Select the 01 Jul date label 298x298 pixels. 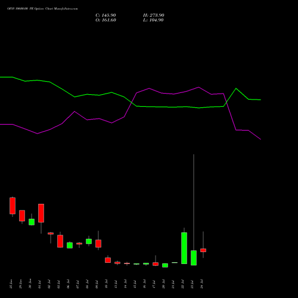point(39,284)
